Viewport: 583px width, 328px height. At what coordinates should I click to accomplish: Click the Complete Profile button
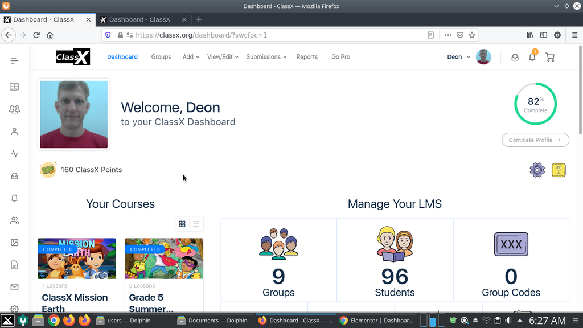tap(535, 140)
